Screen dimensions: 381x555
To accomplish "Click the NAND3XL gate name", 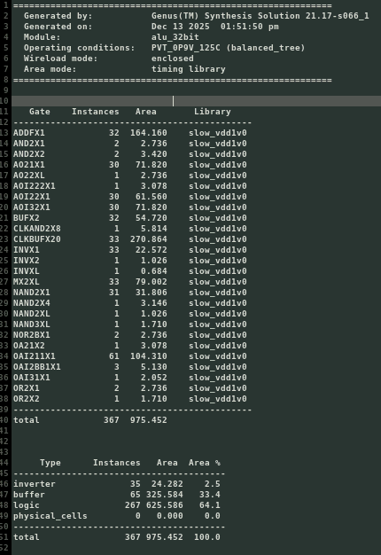I will [32, 324].
